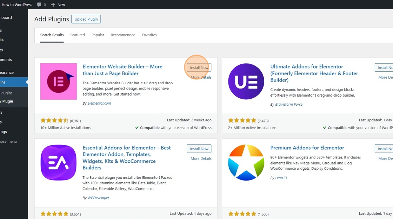Viewport: 393px width, 219px height.
Task: Click the Elementor Website Builder plugin icon
Action: point(59,82)
